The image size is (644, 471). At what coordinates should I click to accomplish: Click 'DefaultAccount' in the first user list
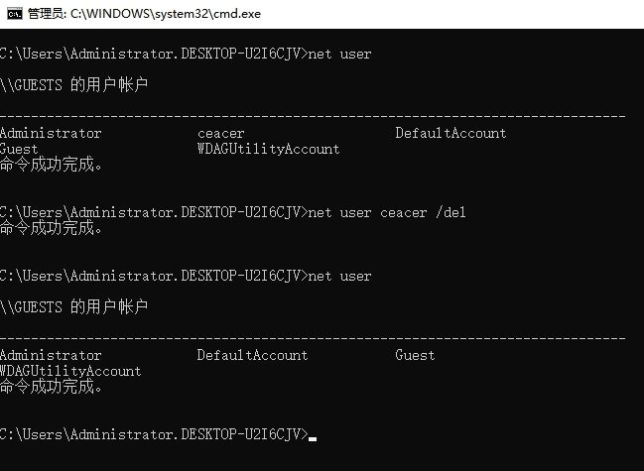[x=451, y=133]
